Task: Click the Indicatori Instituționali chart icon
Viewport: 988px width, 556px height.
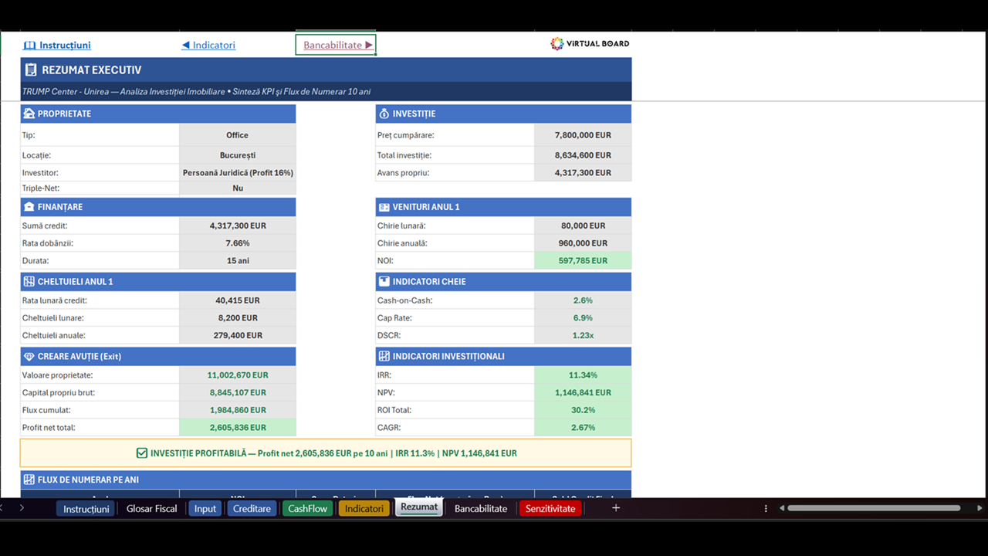Action: 384,357
